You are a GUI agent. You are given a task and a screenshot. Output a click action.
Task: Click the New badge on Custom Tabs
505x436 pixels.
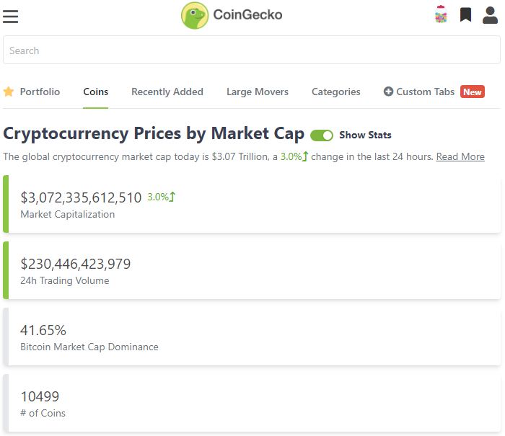[x=473, y=92]
